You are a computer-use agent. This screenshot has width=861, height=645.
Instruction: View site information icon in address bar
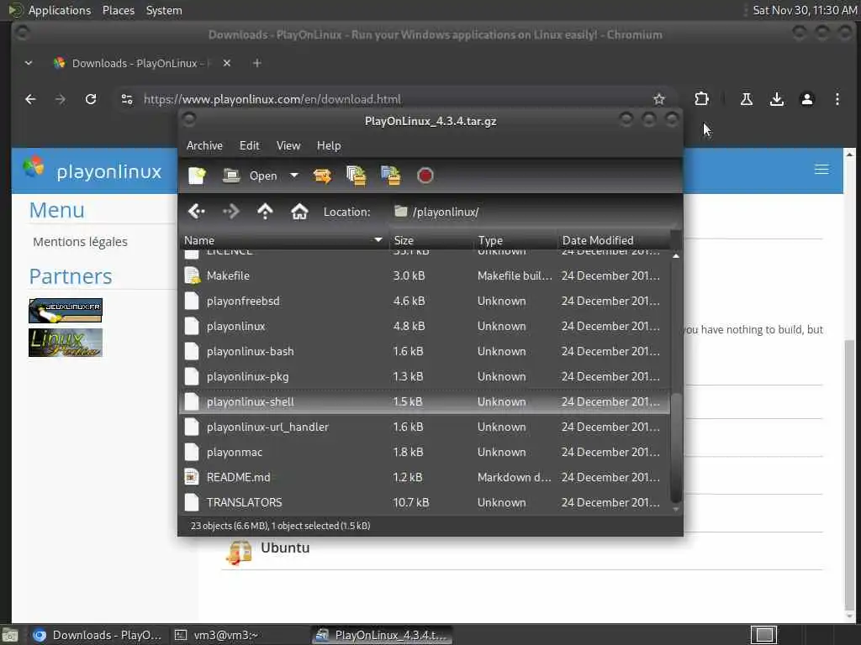click(127, 99)
